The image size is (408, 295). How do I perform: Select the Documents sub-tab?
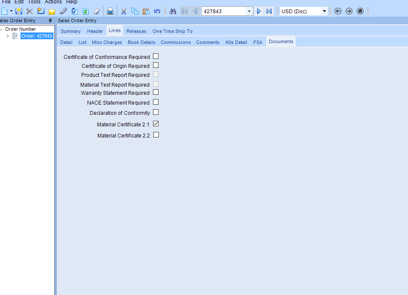click(x=281, y=41)
